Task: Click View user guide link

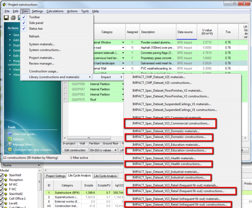Action: point(25,134)
